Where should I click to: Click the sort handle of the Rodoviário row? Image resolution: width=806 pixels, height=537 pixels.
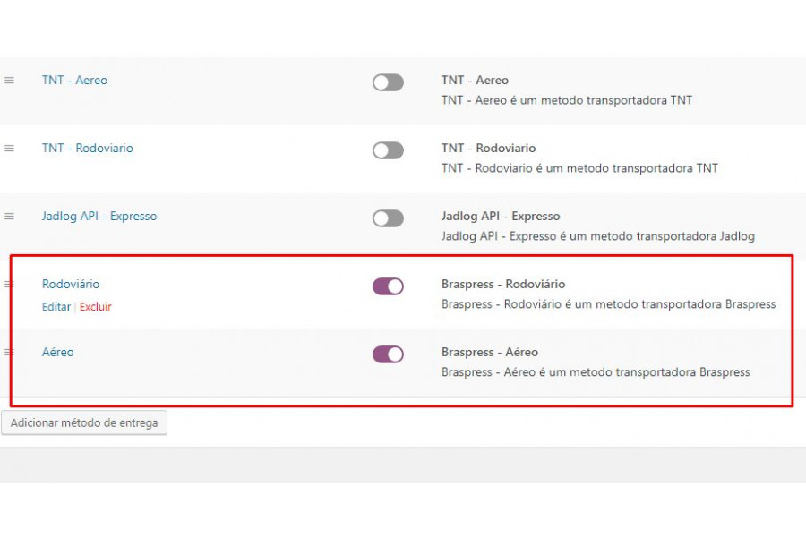(x=8, y=285)
